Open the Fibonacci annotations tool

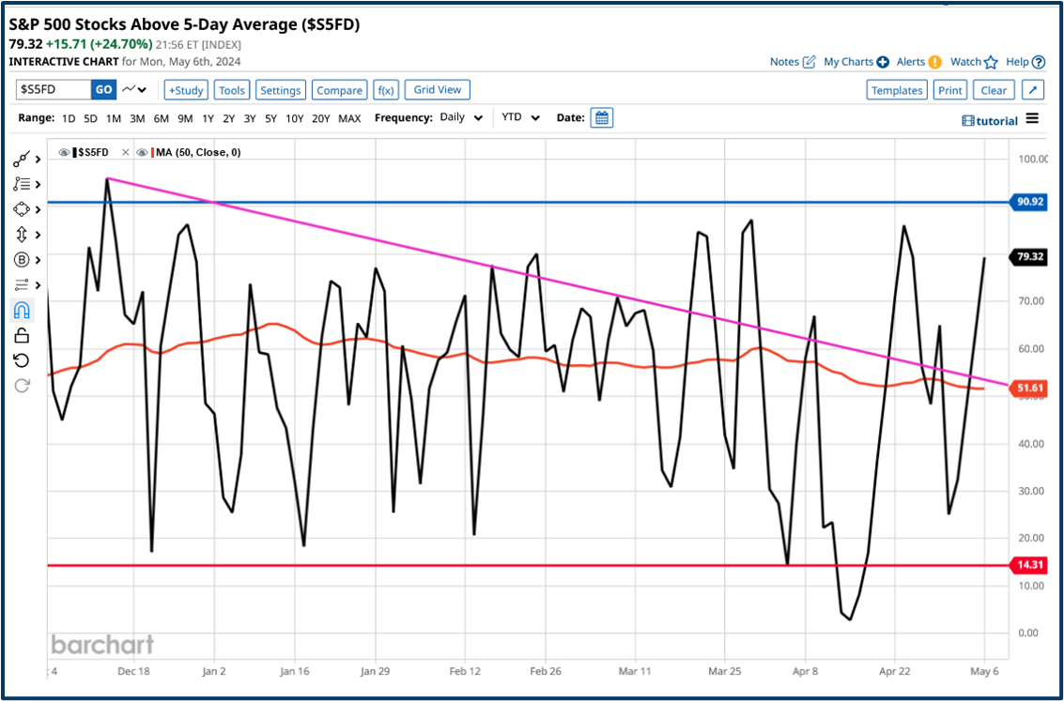click(x=21, y=184)
